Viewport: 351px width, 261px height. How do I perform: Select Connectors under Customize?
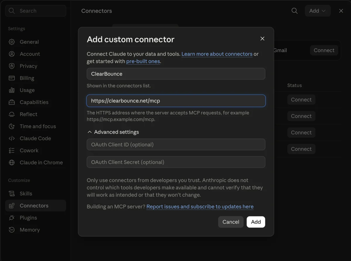pyautogui.click(x=36, y=206)
